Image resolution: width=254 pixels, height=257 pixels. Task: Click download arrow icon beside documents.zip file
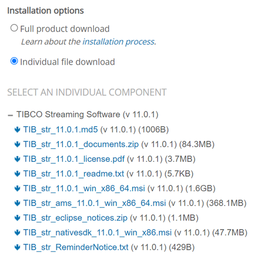pyautogui.click(x=17, y=145)
